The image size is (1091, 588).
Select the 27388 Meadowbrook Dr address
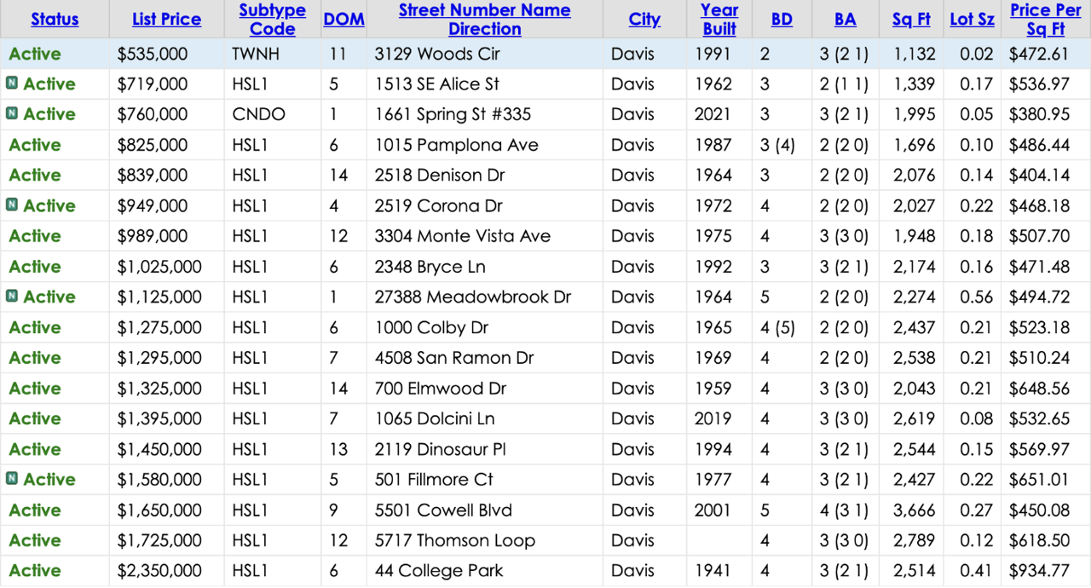click(473, 297)
